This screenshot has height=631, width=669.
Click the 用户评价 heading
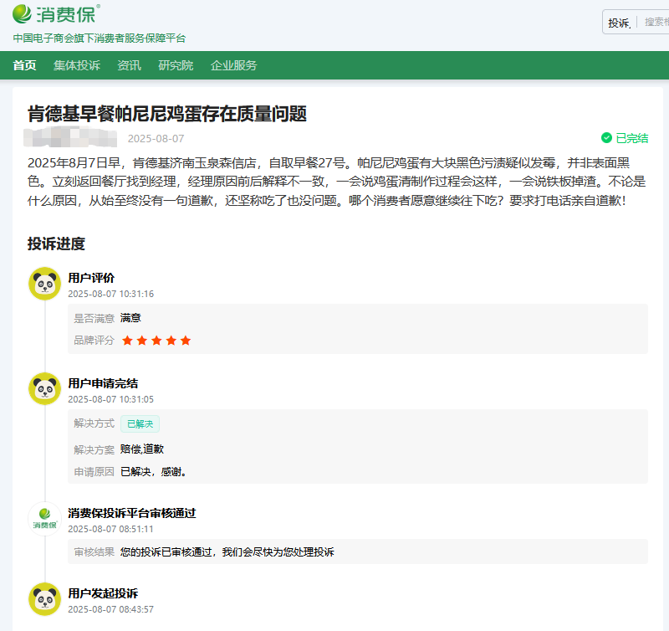91,278
